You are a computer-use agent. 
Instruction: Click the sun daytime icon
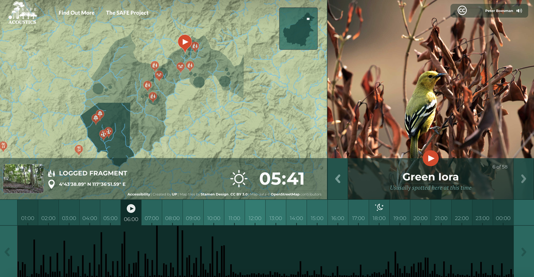coord(239,178)
